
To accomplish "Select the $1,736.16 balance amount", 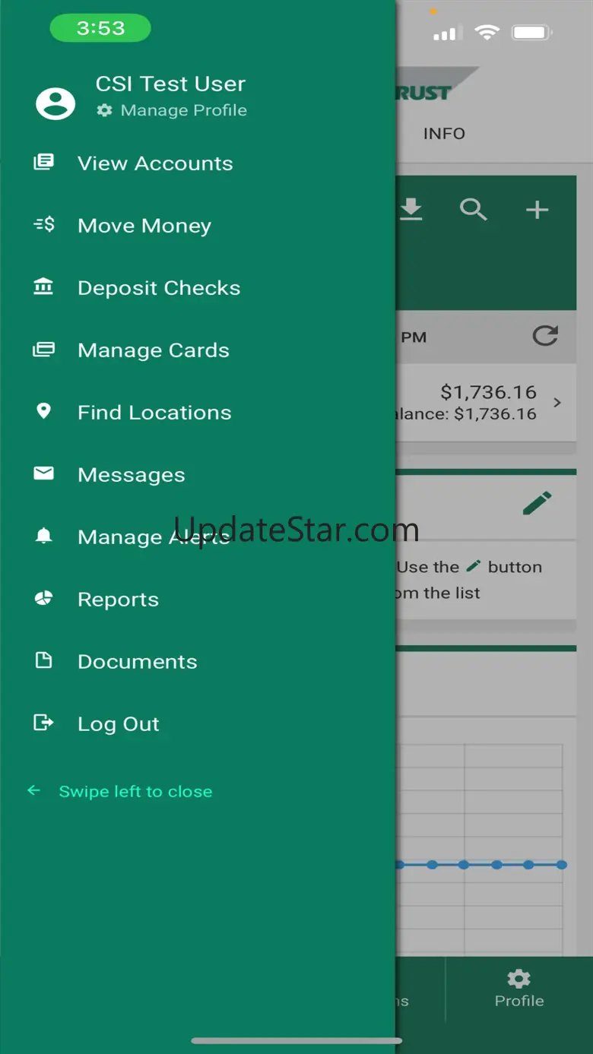I will 489,392.
